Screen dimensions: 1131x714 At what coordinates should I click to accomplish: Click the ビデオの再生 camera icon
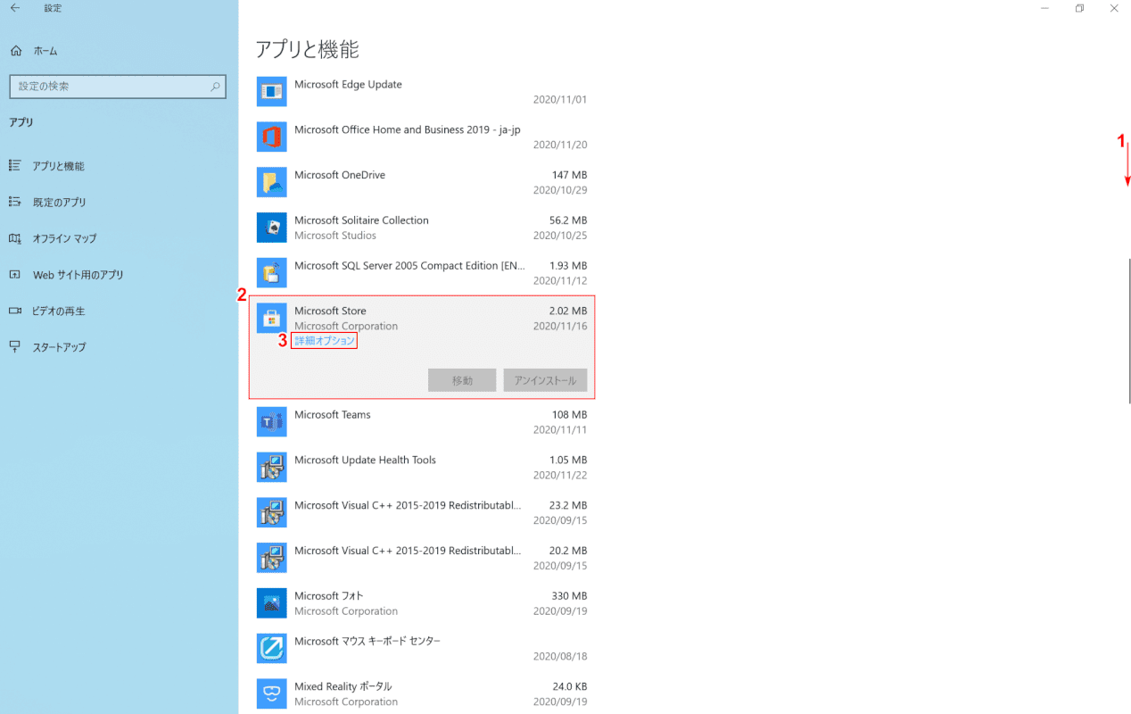point(14,311)
